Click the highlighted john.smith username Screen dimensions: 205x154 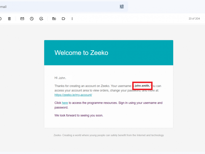(142, 86)
